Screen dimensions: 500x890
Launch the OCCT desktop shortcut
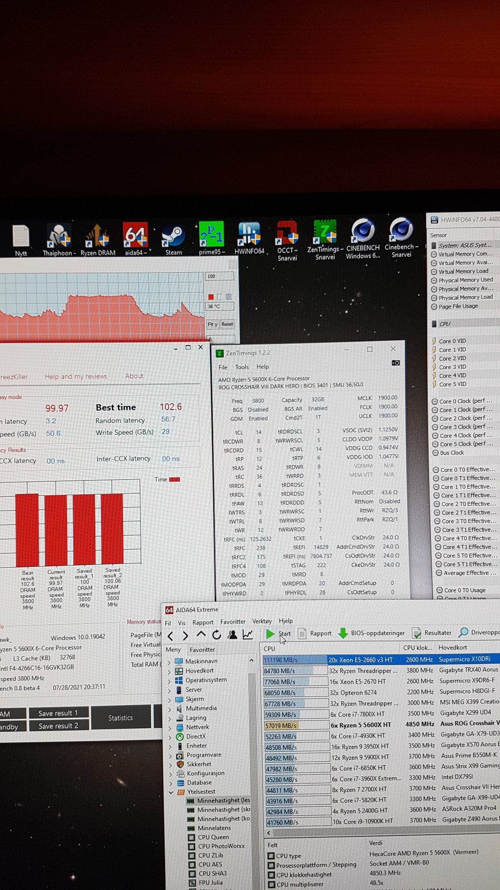[x=287, y=241]
